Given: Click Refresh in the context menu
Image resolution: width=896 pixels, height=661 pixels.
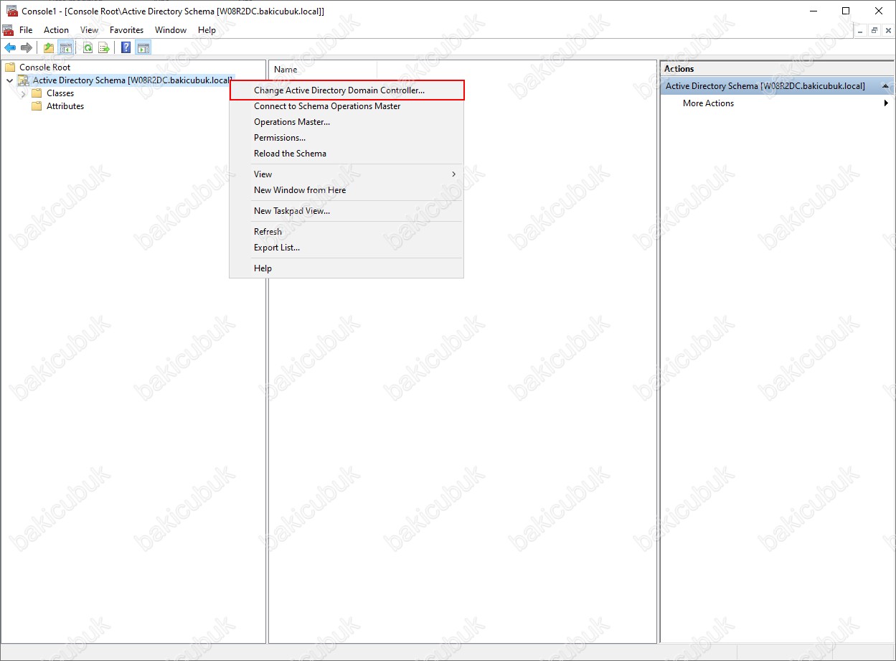Looking at the screenshot, I should 346,232.
